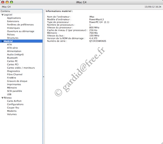Select Fenêtres de préférences item
Viewport: 163px width, 144px height.
[20, 25]
